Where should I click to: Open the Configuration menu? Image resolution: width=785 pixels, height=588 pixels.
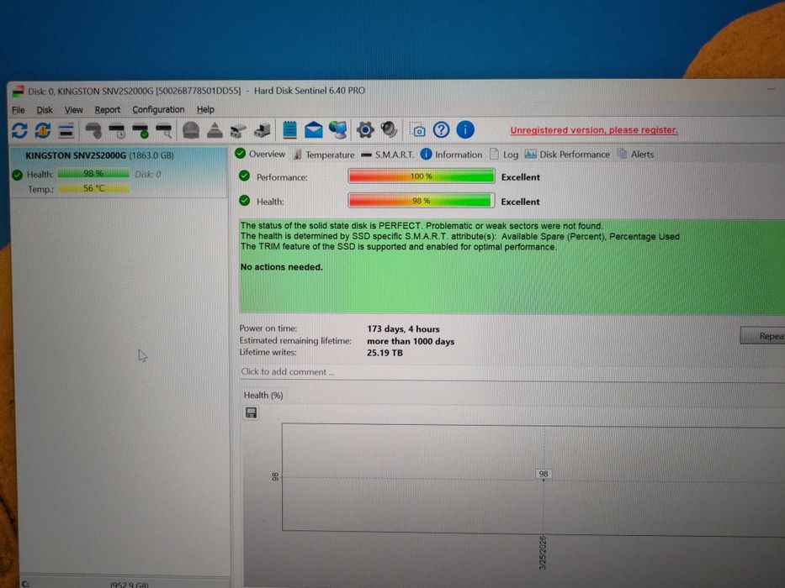click(x=158, y=109)
